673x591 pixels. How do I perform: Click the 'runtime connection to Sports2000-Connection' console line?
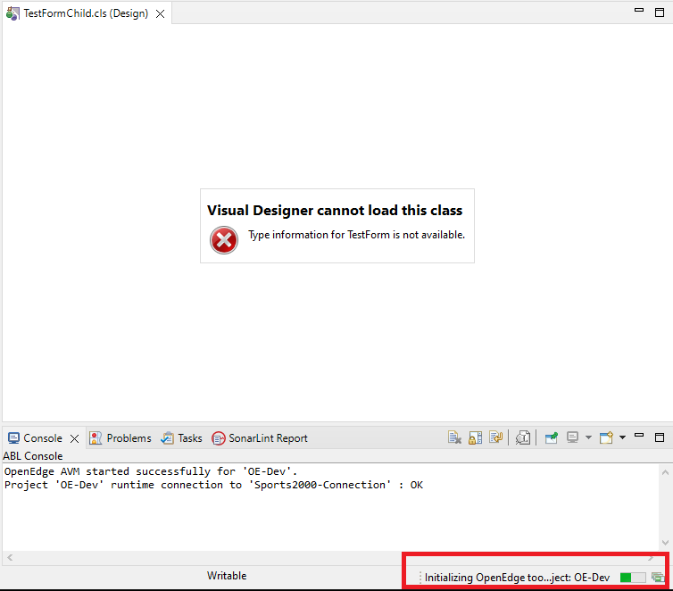click(x=213, y=485)
